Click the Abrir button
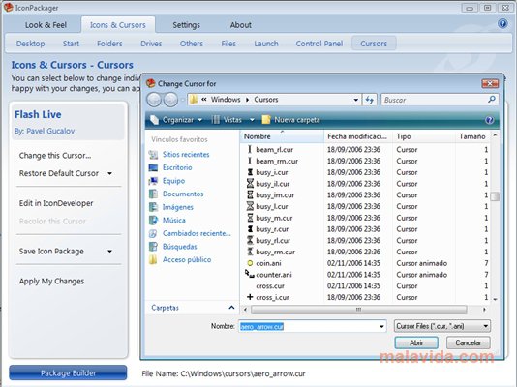517x387 pixels. [416, 342]
